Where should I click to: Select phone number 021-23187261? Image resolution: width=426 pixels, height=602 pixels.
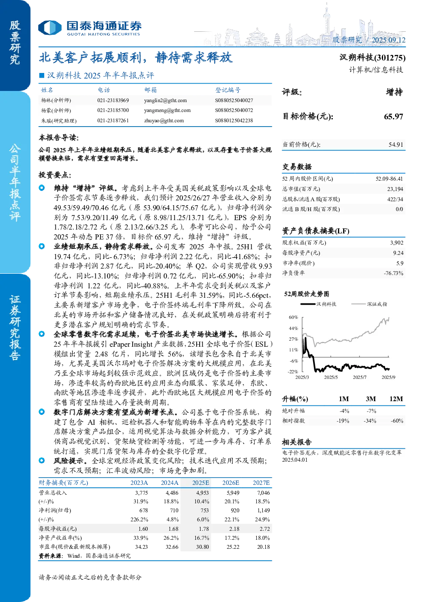click(113, 121)
